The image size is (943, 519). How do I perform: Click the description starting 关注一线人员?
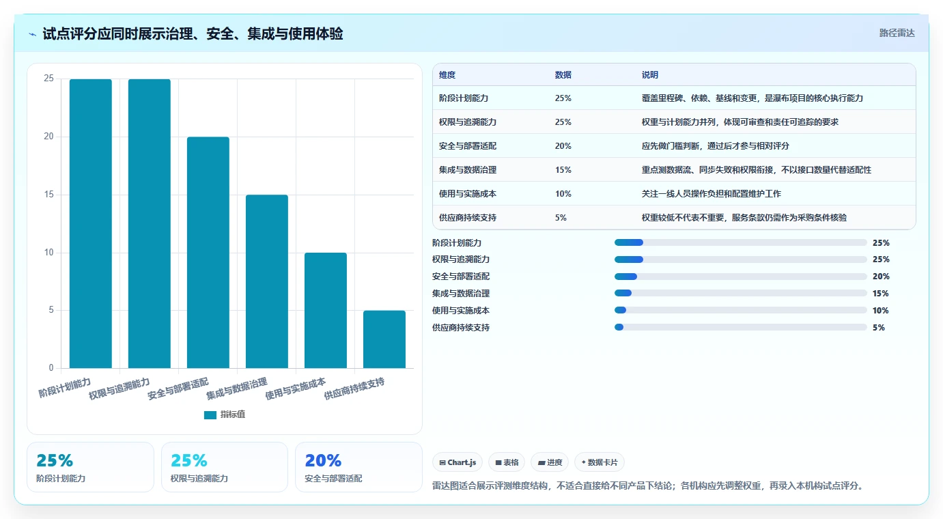[x=712, y=194]
